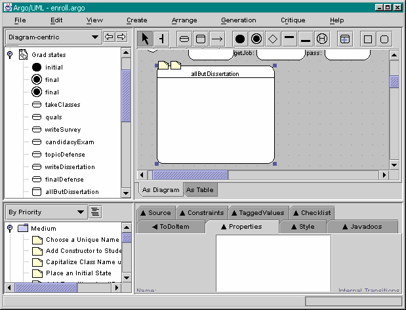Open the ToDoItem tab
The height and width of the screenshot is (310, 406).
[171, 227]
